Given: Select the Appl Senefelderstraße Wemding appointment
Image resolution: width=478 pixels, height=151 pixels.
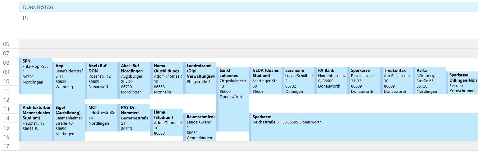Looking at the screenshot, I should pos(68,83).
